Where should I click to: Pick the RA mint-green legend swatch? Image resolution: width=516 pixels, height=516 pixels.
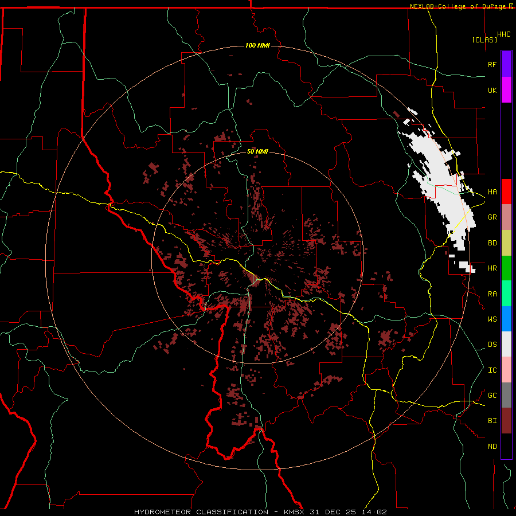point(506,294)
